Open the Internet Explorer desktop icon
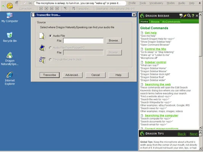 pyautogui.click(x=10, y=78)
